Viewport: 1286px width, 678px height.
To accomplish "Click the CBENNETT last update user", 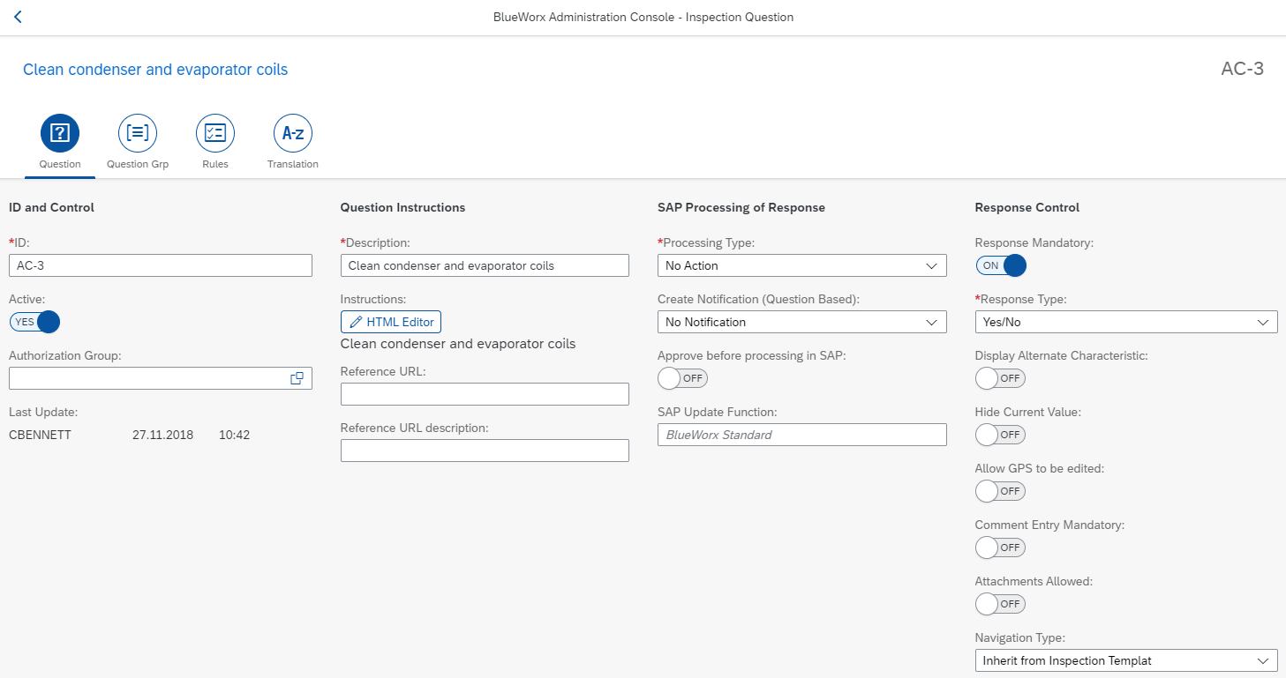I will click(x=40, y=435).
